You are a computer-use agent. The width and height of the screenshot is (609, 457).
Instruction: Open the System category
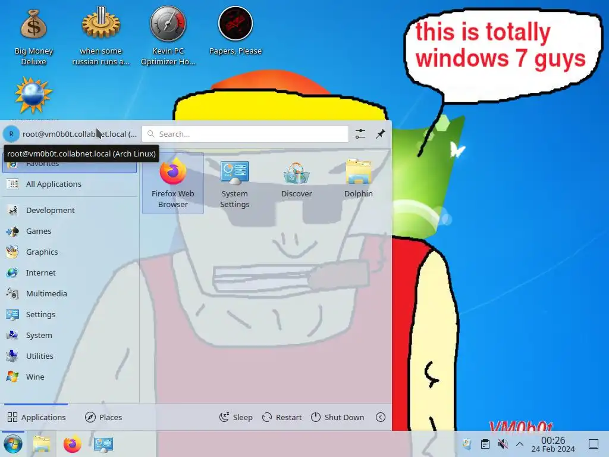pos(70,335)
